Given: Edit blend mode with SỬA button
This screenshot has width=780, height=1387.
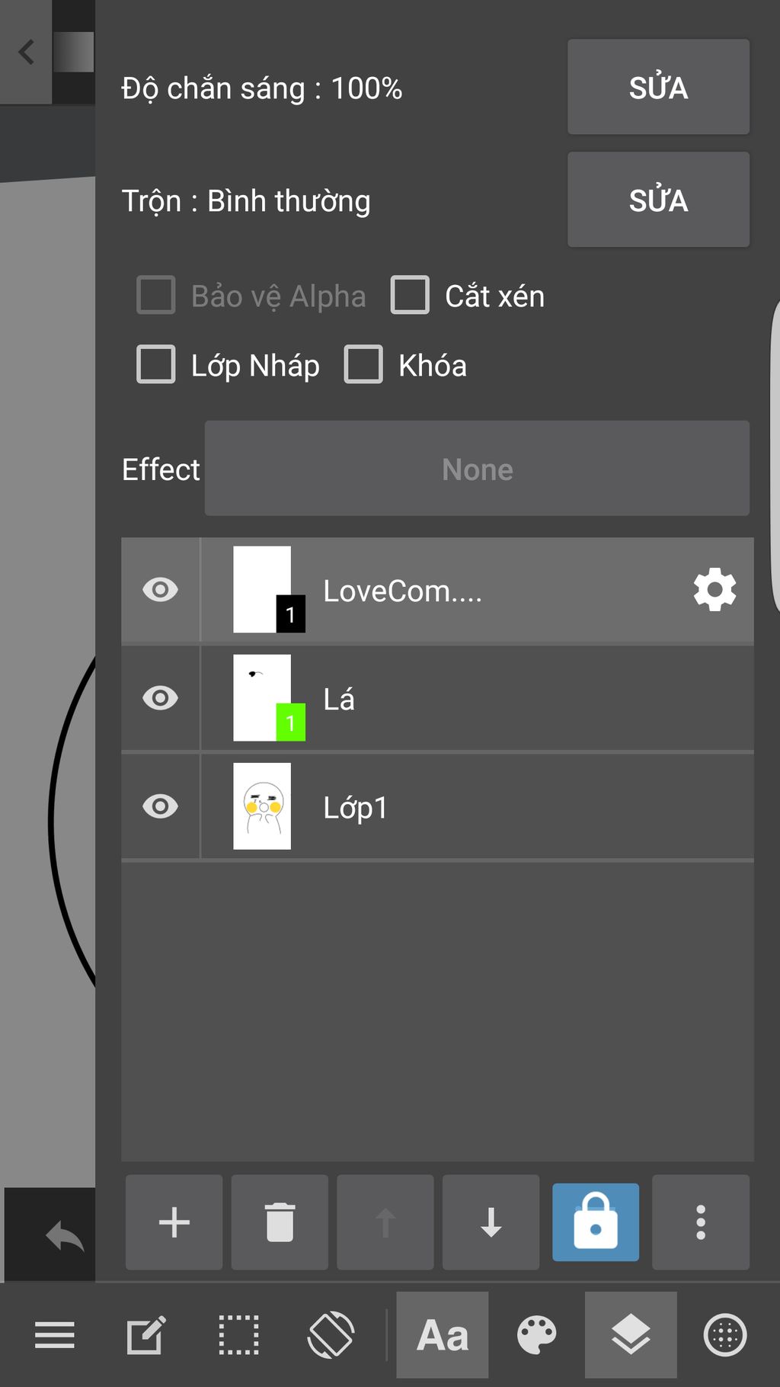Looking at the screenshot, I should click(658, 200).
